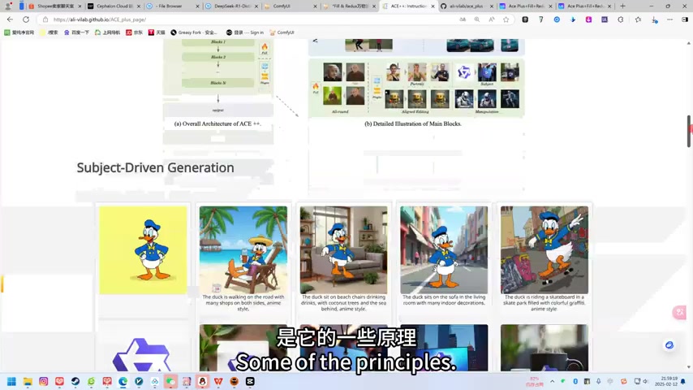Open a new browser tab with plus
693x390 pixels.
[x=622, y=6]
